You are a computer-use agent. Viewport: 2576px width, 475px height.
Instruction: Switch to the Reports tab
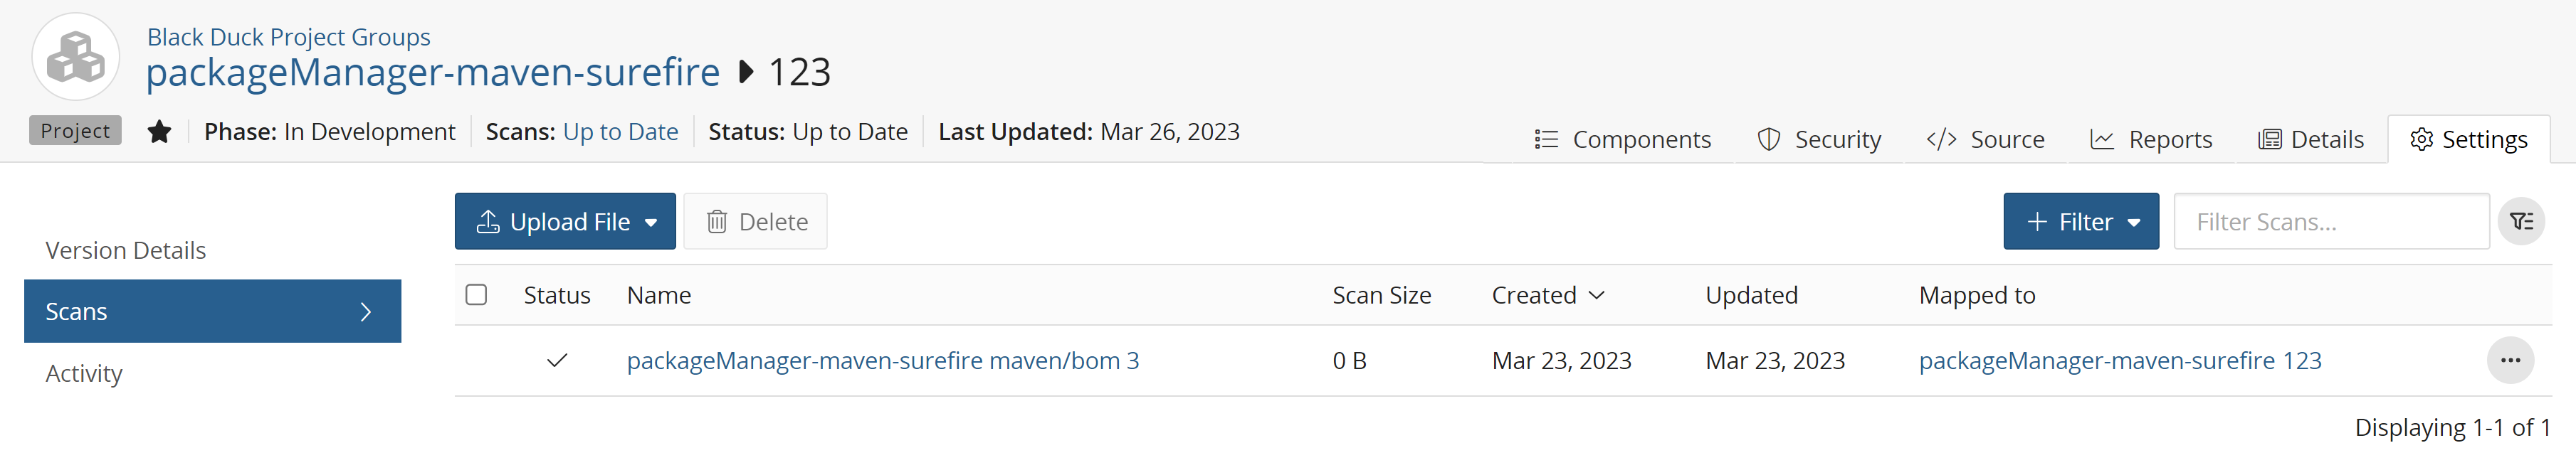pos(2151,140)
